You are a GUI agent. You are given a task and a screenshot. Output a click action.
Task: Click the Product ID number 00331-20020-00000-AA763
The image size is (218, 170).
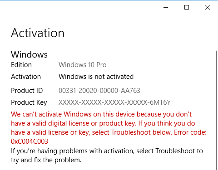[x=99, y=91]
